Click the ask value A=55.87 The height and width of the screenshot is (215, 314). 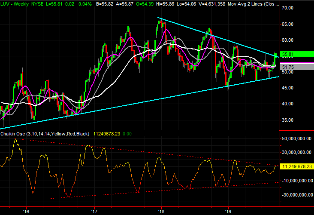click(124, 4)
